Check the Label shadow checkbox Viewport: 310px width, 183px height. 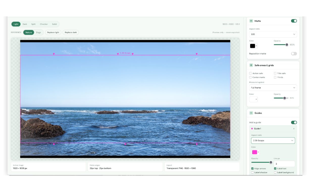click(x=252, y=172)
